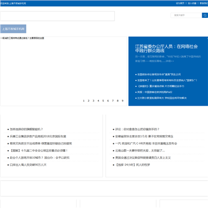208x208 pixels.
Task: Open the blue panel item mentioning 学校回应
Action: coord(162,98)
